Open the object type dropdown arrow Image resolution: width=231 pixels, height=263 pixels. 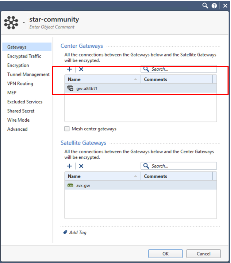pyautogui.click(x=24, y=23)
